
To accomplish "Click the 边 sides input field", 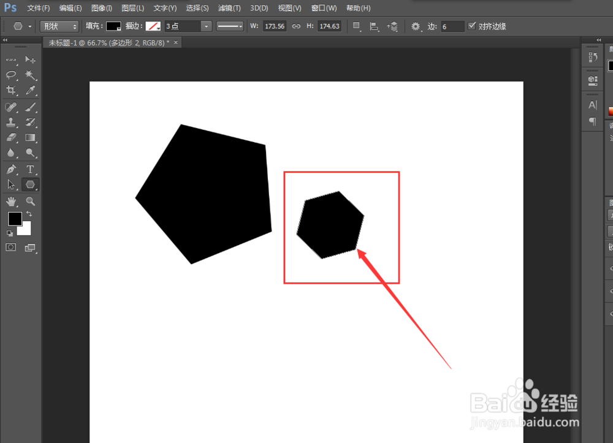I will pos(452,26).
